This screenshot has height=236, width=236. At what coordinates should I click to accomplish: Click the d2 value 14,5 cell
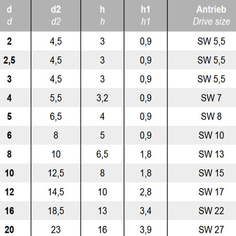[x=56, y=192]
